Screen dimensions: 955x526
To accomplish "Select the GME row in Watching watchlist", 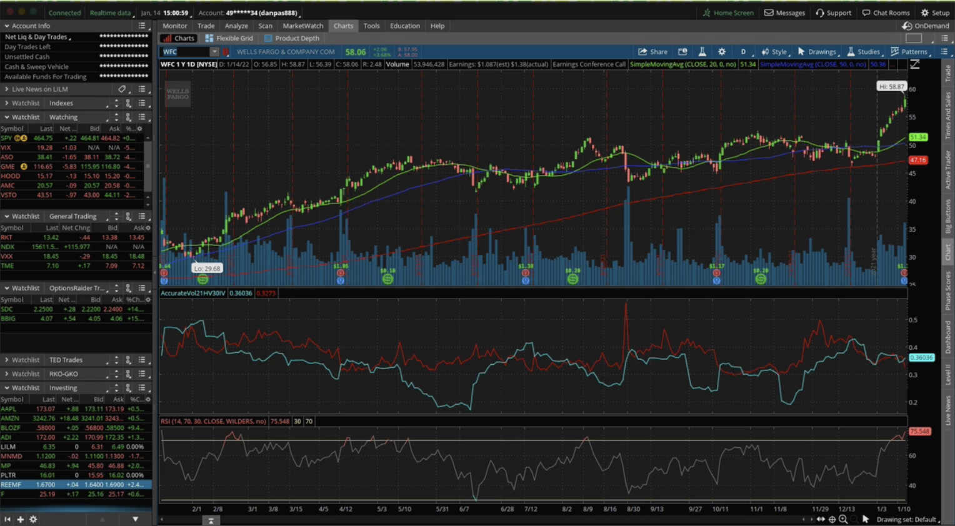I will [x=72, y=167].
